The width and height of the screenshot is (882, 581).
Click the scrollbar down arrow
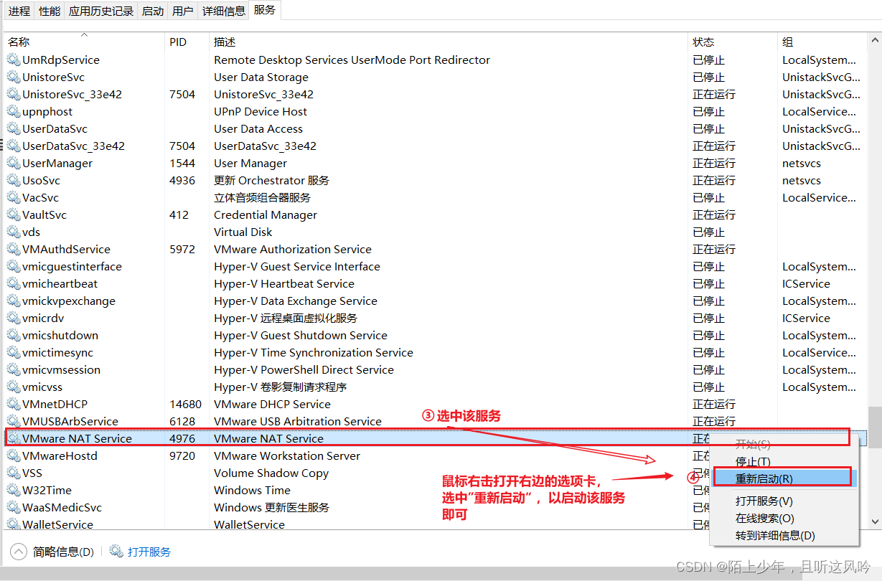click(x=873, y=522)
